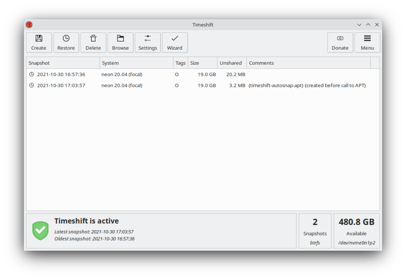Click the 2 Snapshots count panel

point(315,231)
